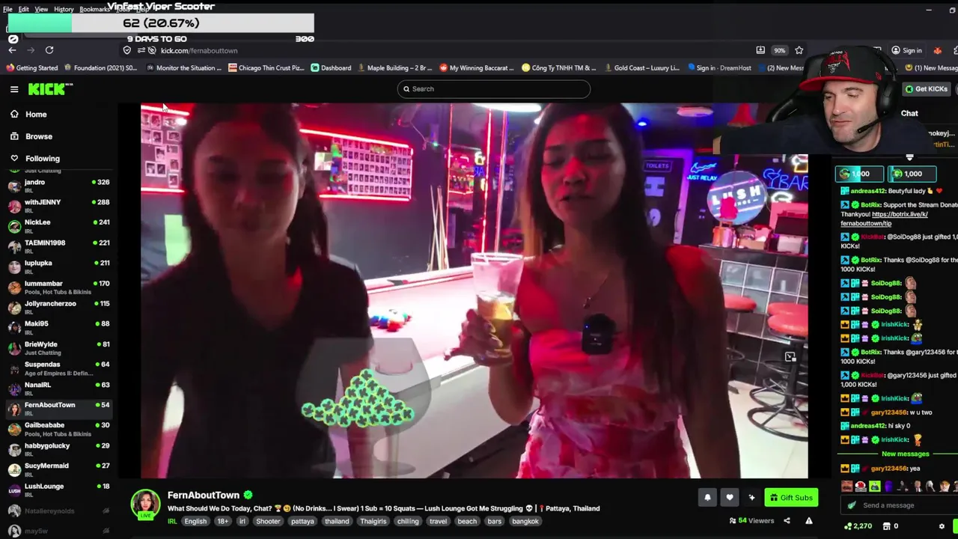958x539 pixels.
Task: Select Suspendas channel in sidebar
Action: click(58, 368)
